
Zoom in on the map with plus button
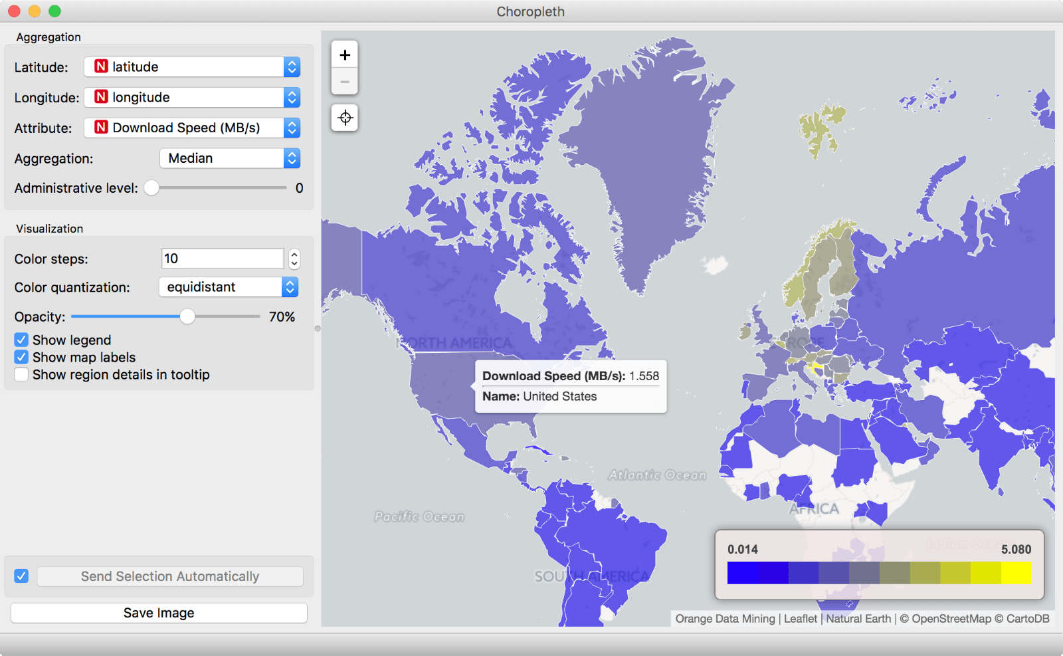345,55
